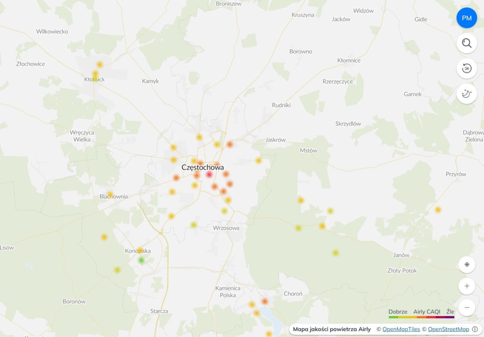Click the Rudniki label on the map

tap(281, 105)
